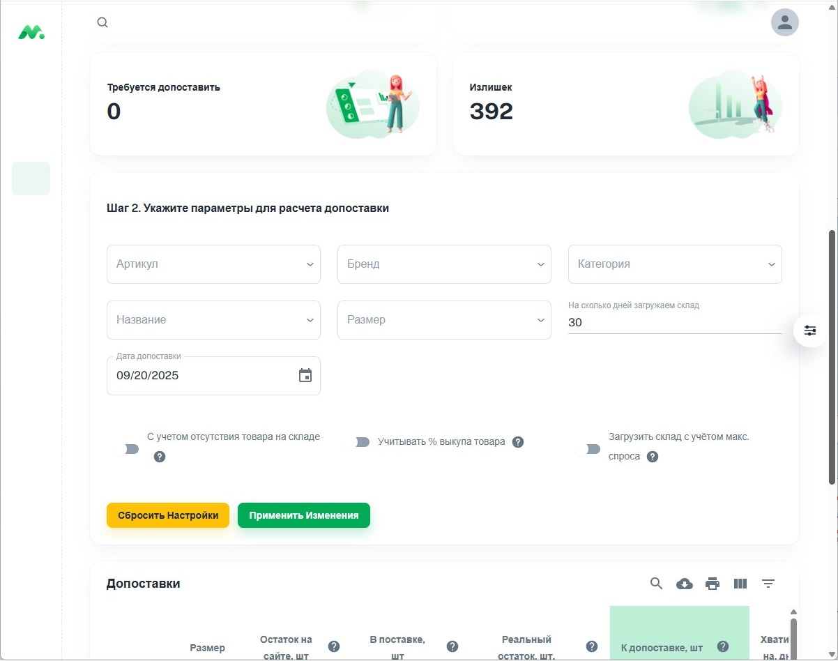The image size is (838, 661).
Task: Open the Артикул dropdown
Action: pos(213,264)
